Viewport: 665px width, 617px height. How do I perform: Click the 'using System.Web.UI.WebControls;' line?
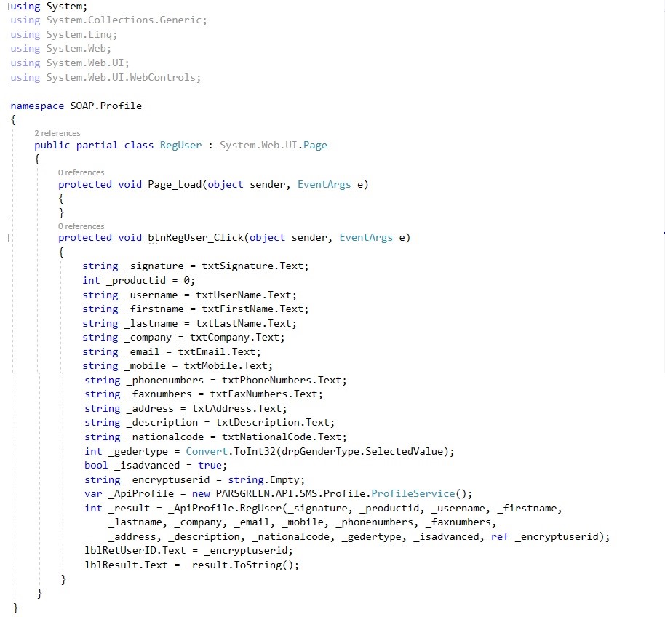coord(105,77)
